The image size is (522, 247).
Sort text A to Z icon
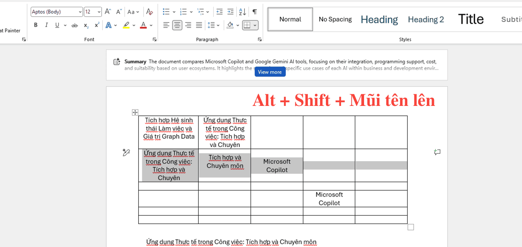[x=242, y=12]
